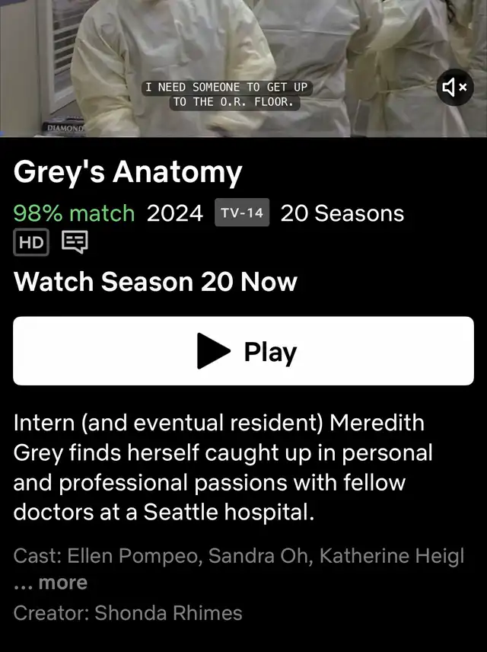Screen dimensions: 487x652
Task: Open cast member Sandra Oh
Action: click(260, 556)
